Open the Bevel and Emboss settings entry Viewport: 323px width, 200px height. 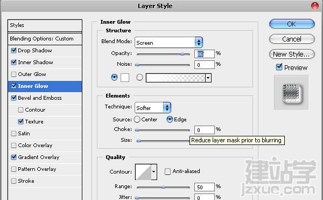tap(40, 98)
